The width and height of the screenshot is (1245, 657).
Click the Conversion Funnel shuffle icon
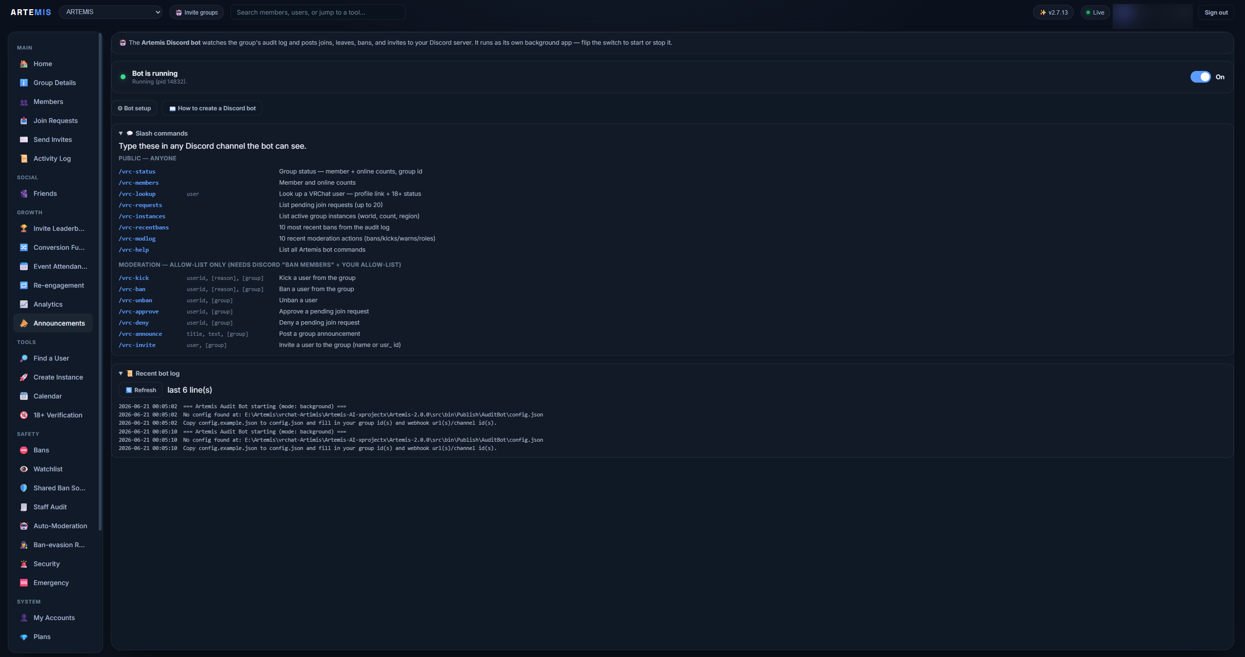(24, 247)
